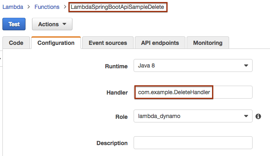270x156 pixels.
Task: Expand the Actions menu
Action: point(52,24)
